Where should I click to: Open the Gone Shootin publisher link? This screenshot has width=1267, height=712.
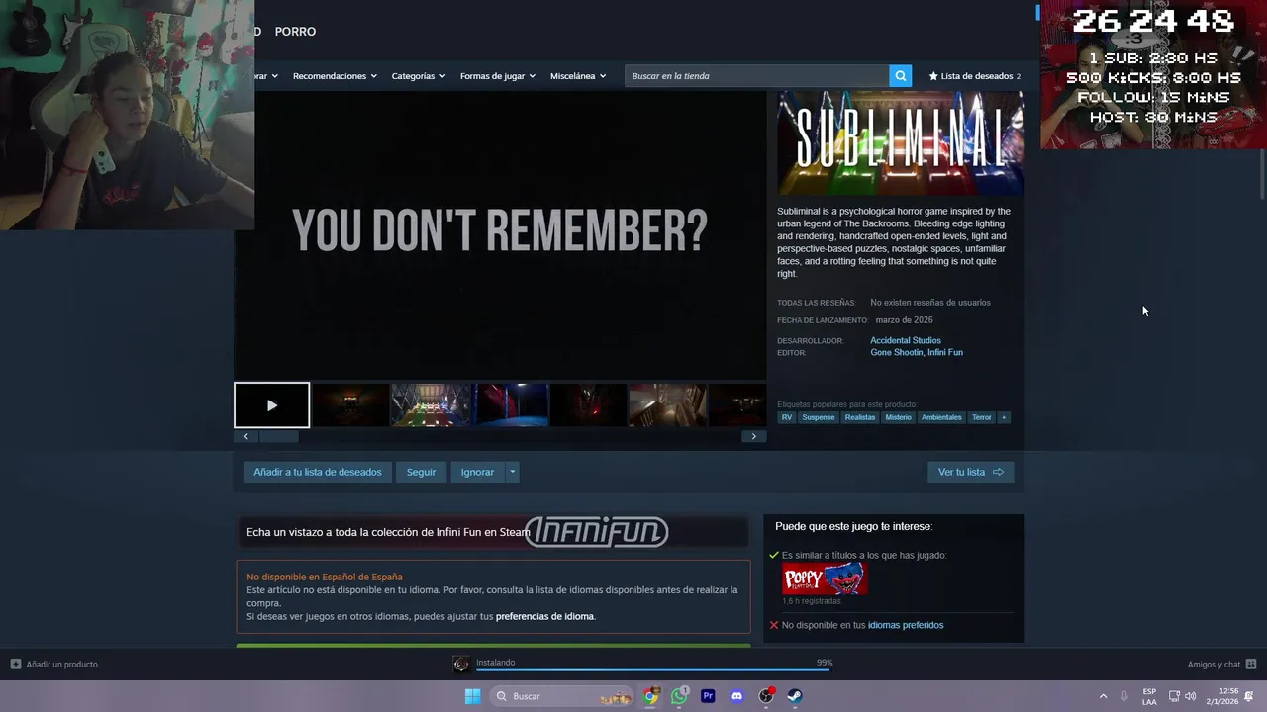click(x=896, y=352)
